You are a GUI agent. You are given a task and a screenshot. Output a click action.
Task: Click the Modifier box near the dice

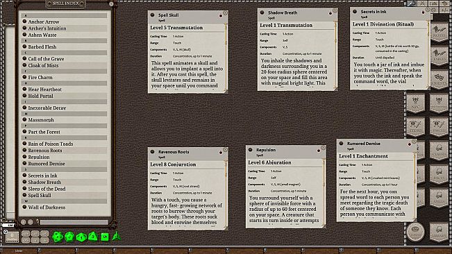(12, 237)
